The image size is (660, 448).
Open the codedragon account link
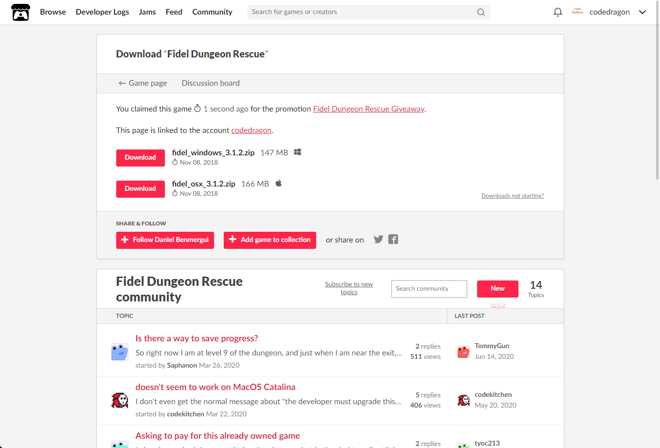pyautogui.click(x=251, y=131)
